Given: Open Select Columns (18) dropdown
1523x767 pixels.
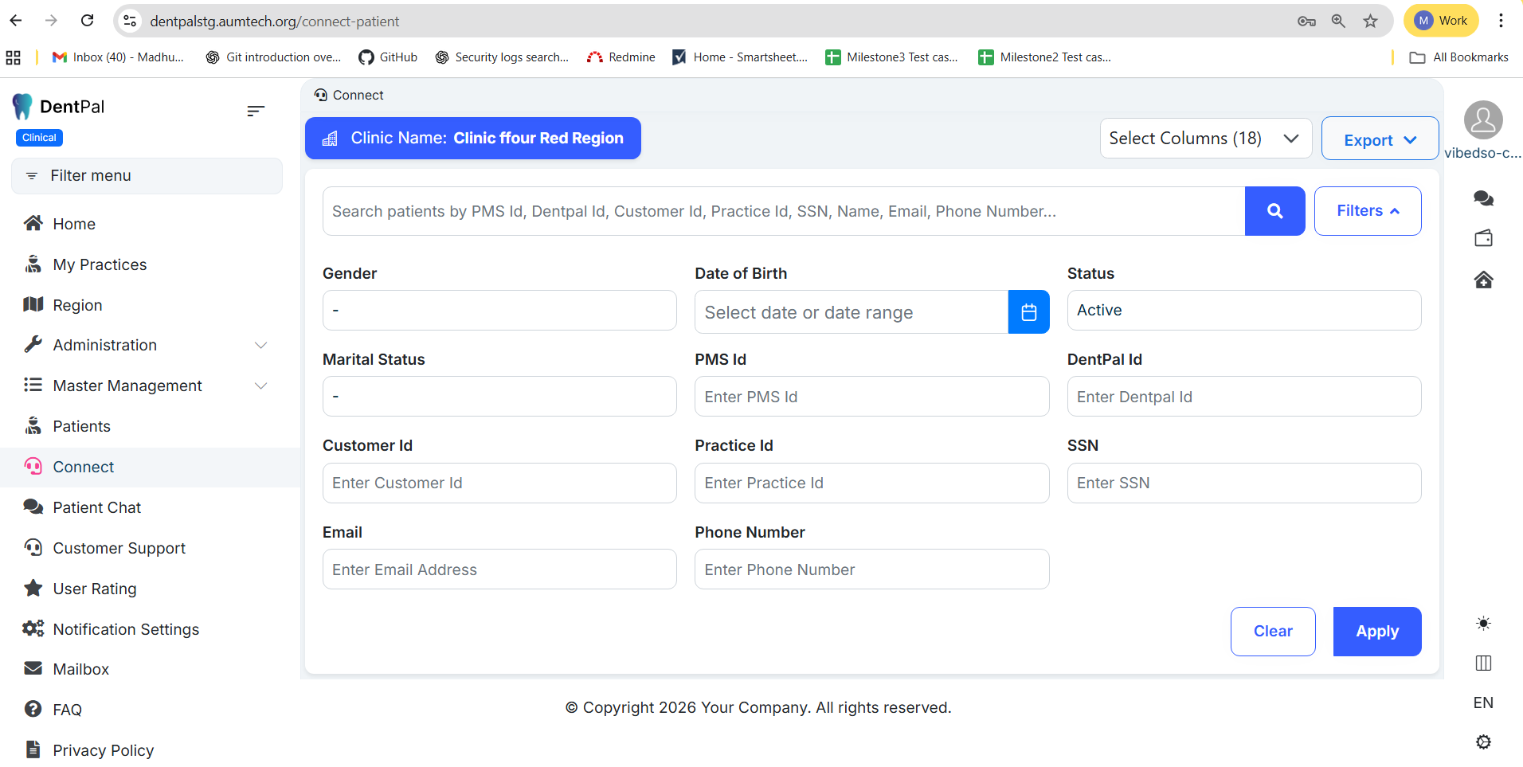Looking at the screenshot, I should (1205, 139).
